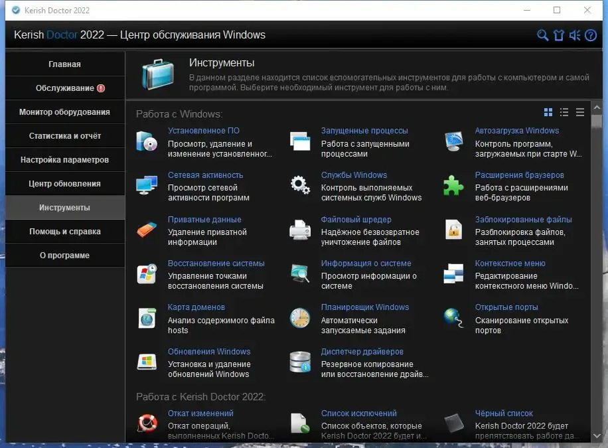
Task: Click the speaker sound icon in header
Action: [575, 35]
